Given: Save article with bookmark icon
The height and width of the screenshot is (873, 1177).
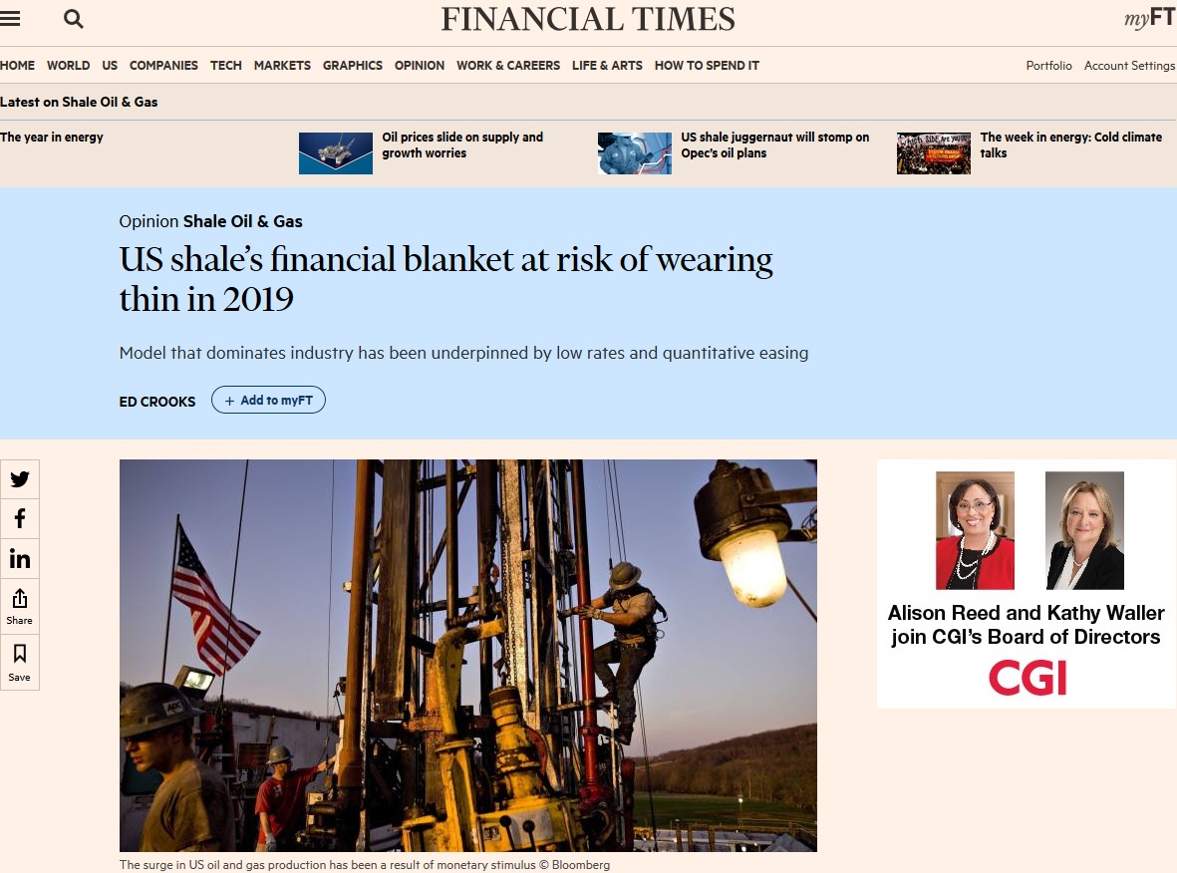Looking at the screenshot, I should pos(20,662).
